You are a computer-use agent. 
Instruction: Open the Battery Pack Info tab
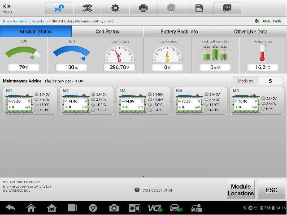(179, 31)
